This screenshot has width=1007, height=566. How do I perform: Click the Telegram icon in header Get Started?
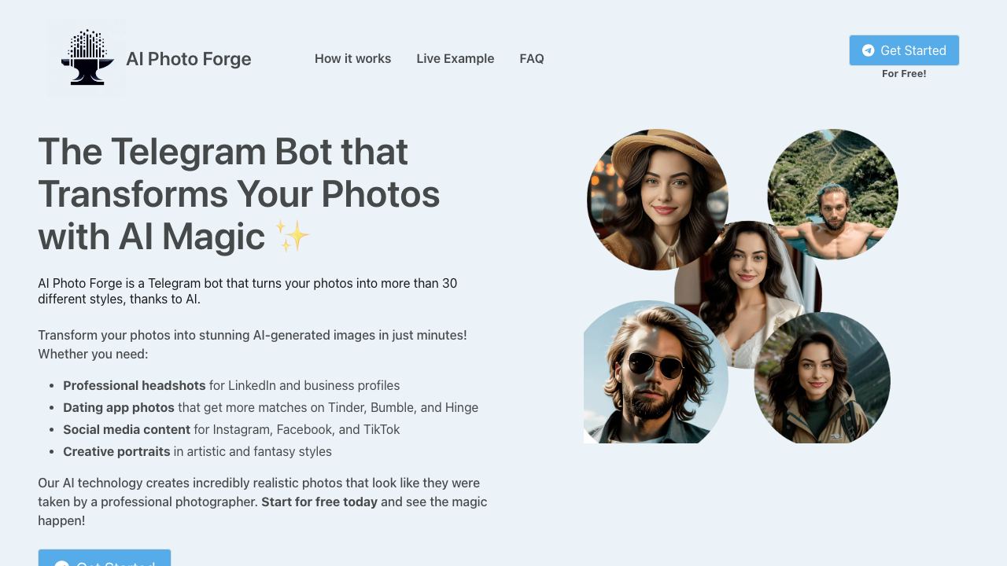[869, 50]
